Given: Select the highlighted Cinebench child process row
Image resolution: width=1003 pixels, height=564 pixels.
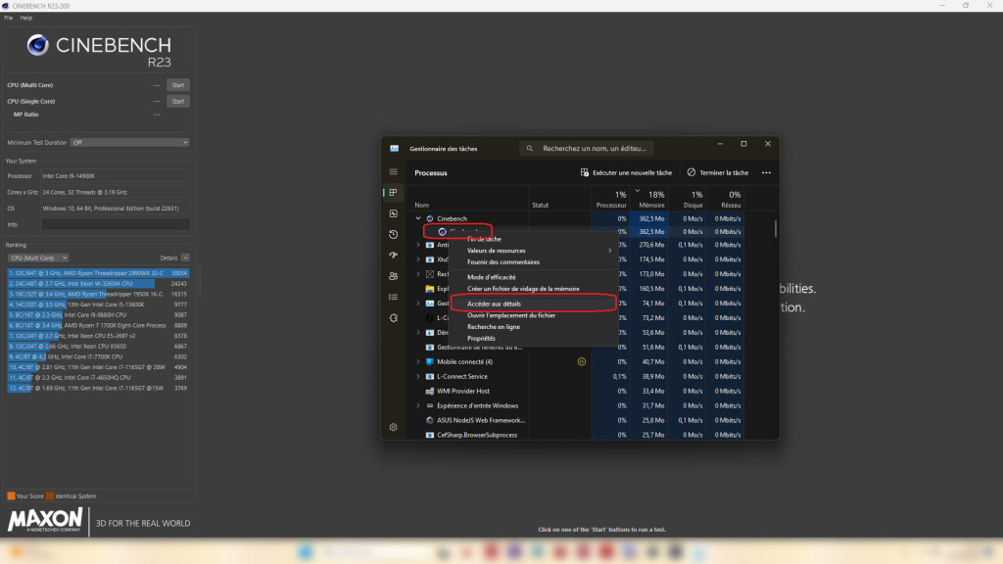Looking at the screenshot, I should (x=574, y=231).
